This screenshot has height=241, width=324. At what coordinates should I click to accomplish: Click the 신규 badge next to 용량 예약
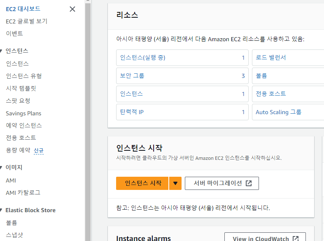coord(39,151)
